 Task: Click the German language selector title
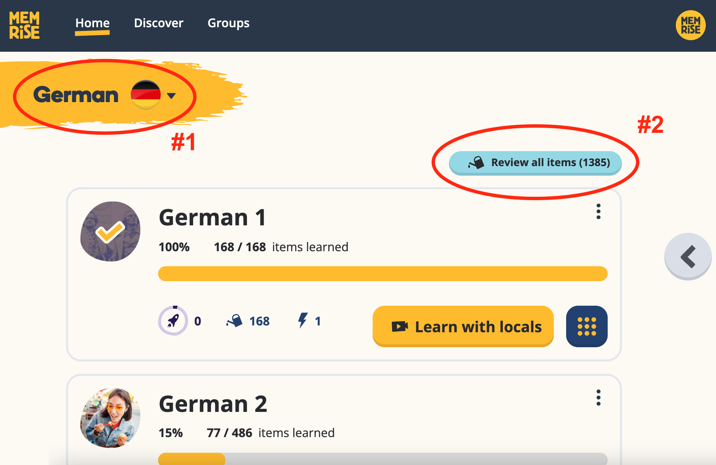[76, 95]
